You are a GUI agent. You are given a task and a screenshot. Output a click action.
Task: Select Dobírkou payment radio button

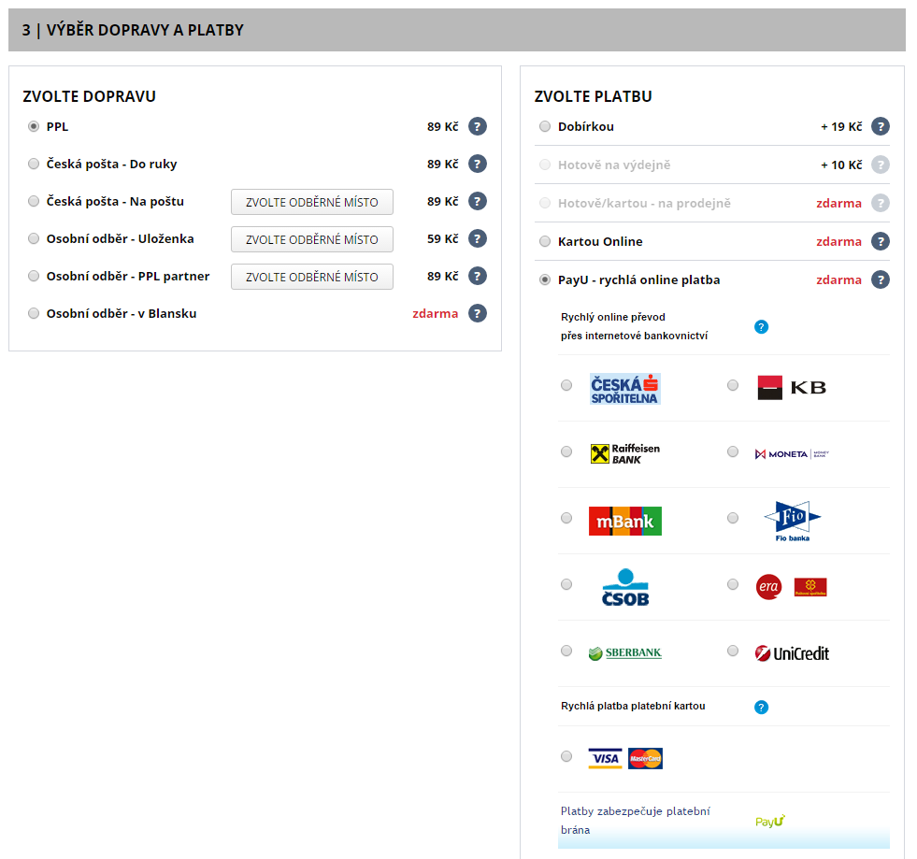pyautogui.click(x=544, y=126)
